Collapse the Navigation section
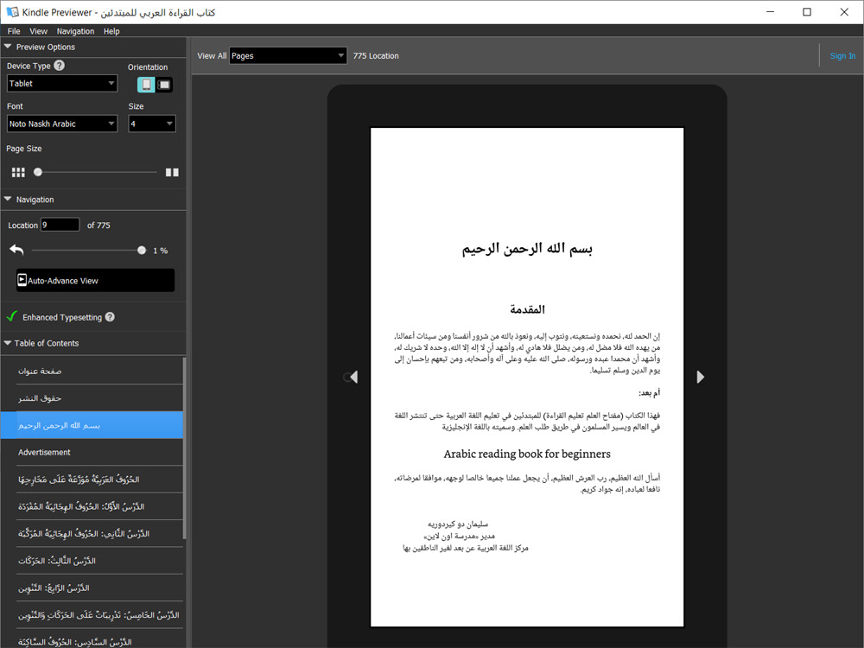 8,200
